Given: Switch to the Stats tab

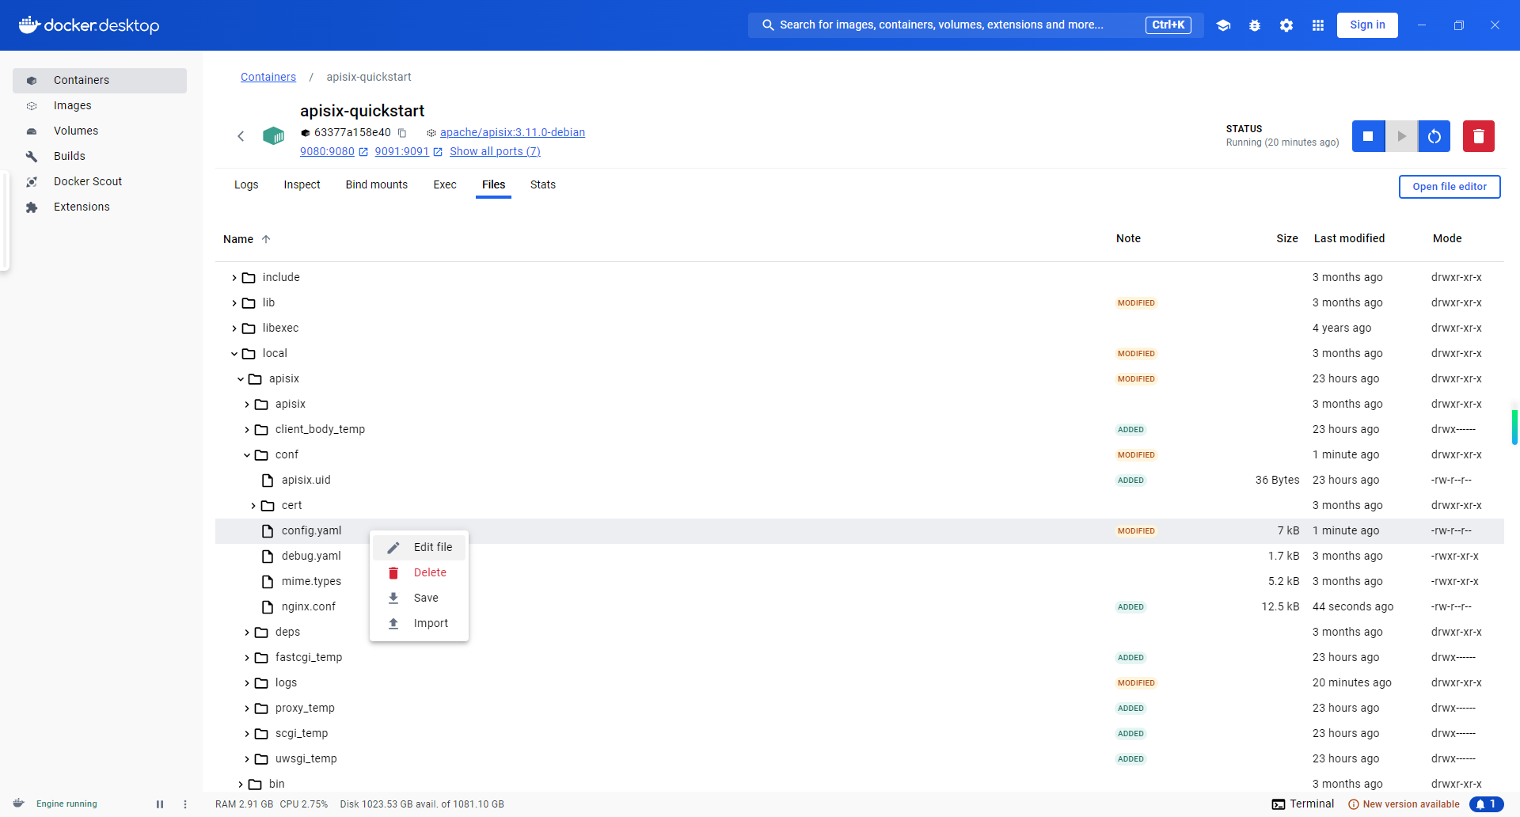Looking at the screenshot, I should tap(543, 184).
